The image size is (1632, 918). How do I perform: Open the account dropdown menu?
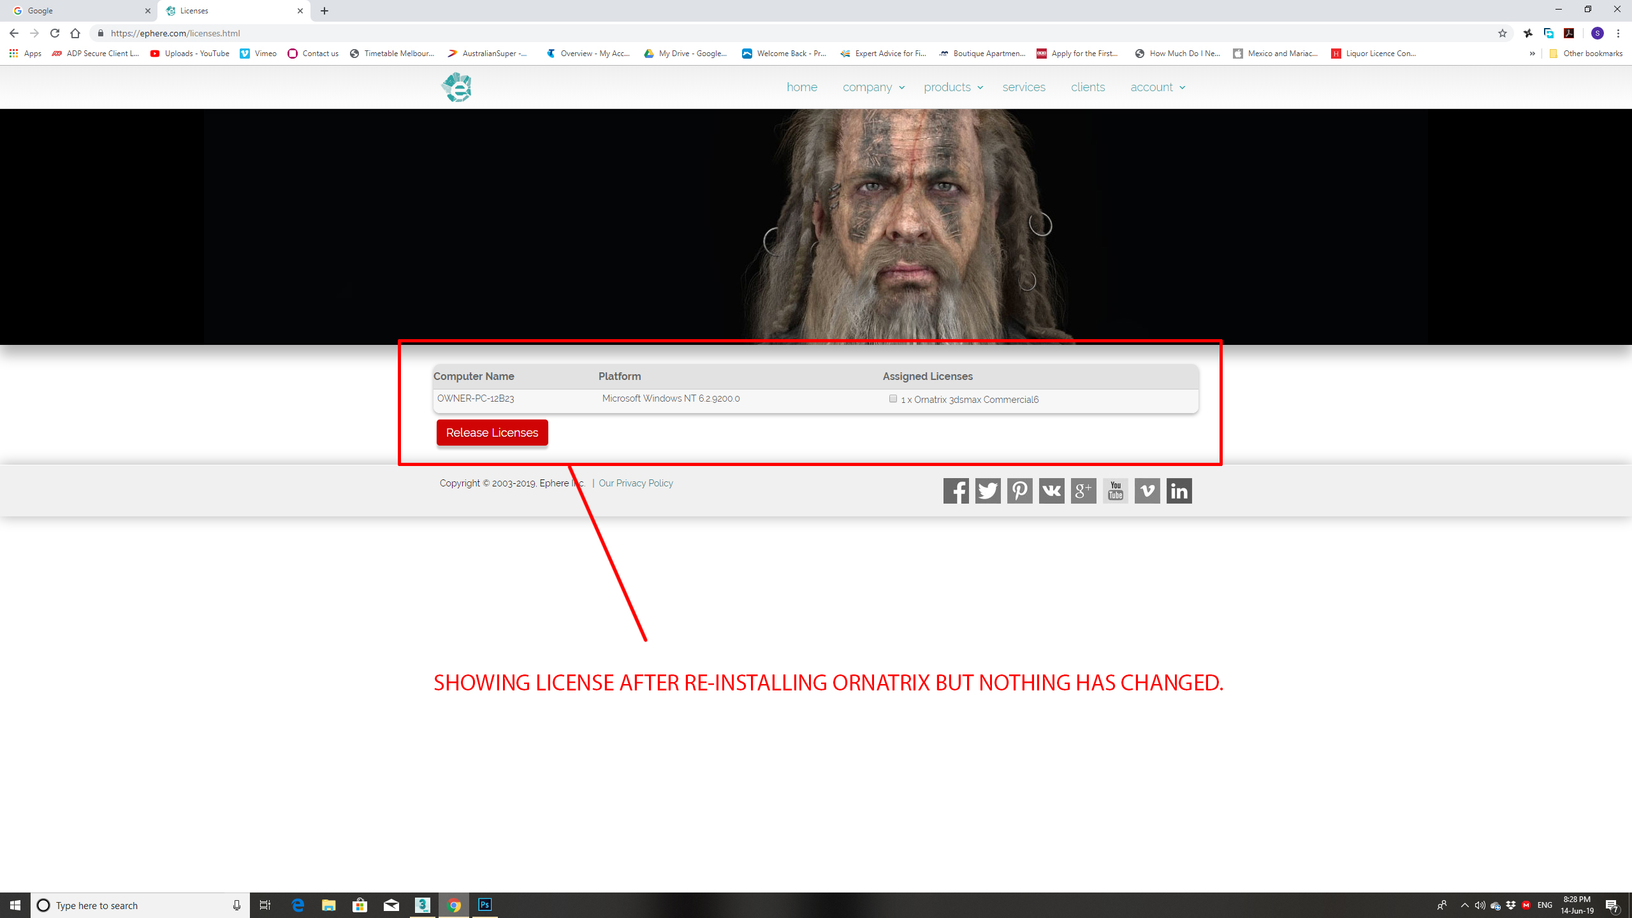[x=1157, y=87]
